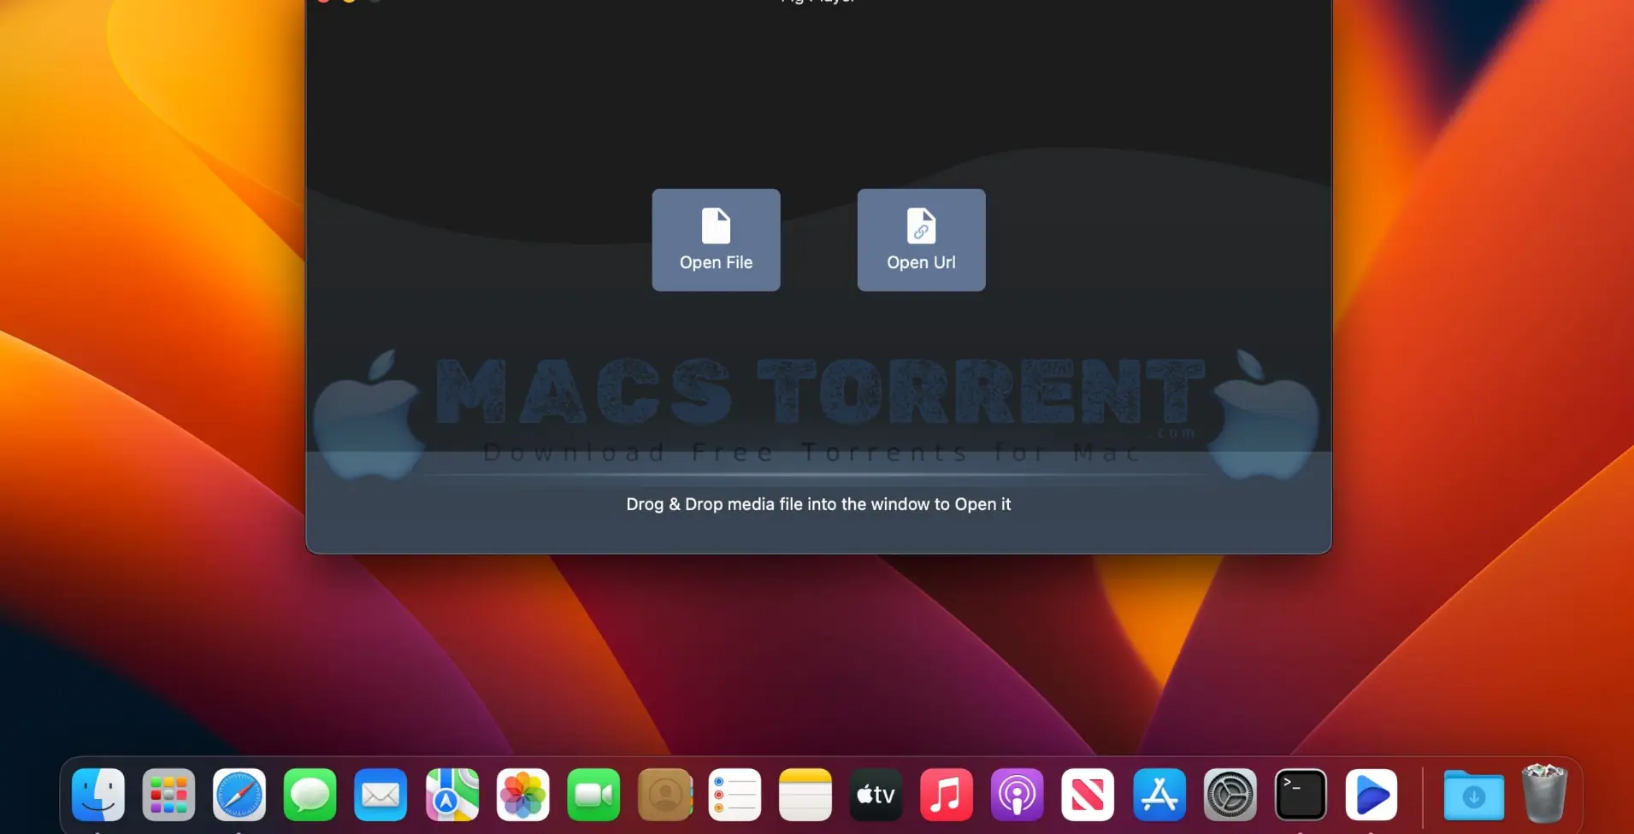Launch Apple TV from the dock
The image size is (1634, 834).
coord(876,795)
